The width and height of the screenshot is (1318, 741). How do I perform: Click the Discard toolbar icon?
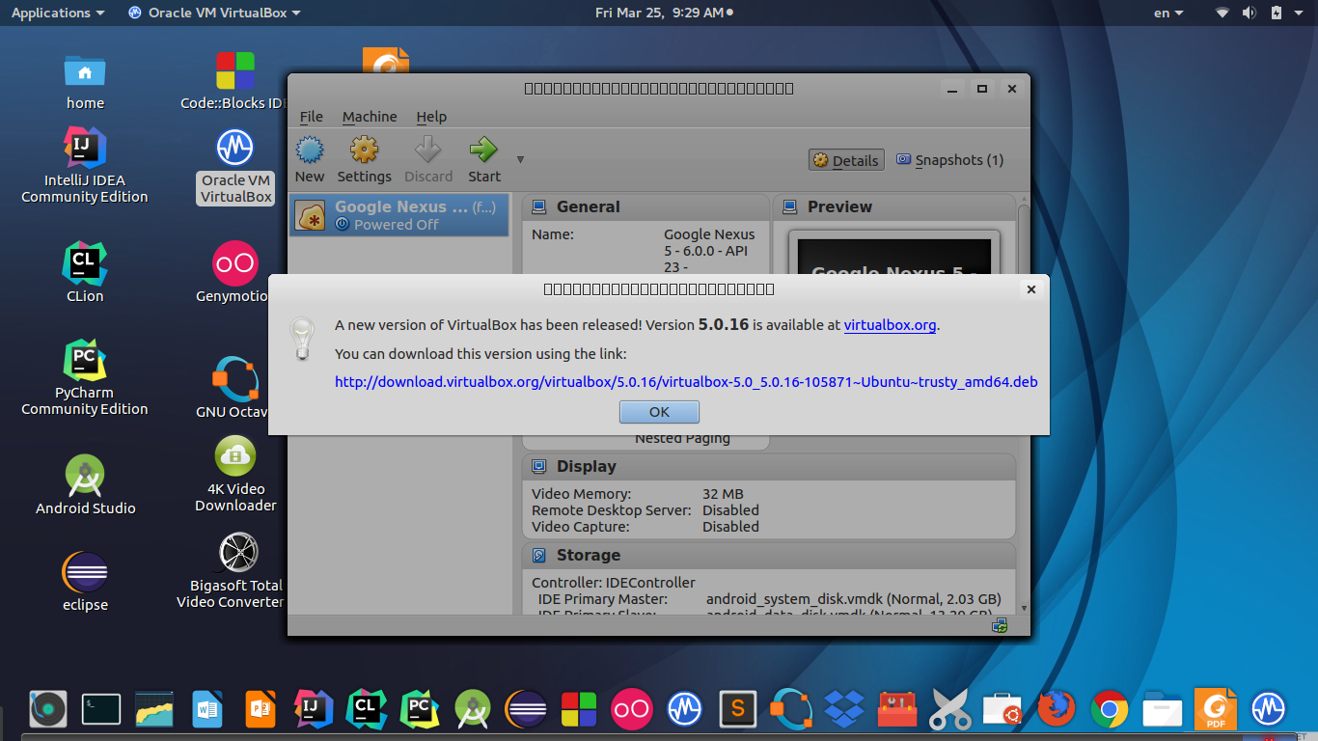click(x=428, y=159)
